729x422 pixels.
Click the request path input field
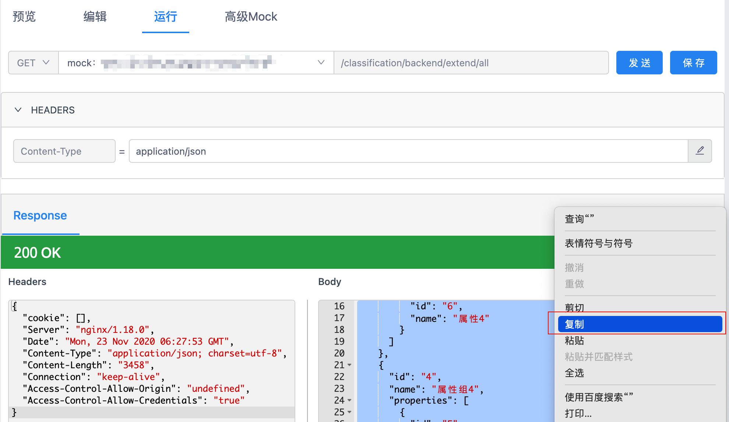click(x=471, y=63)
